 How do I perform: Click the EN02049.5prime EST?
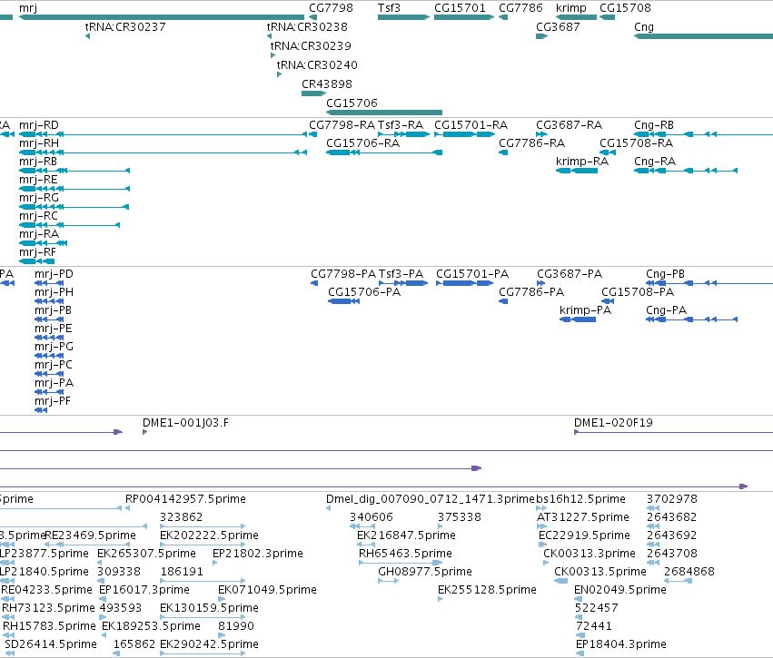(x=579, y=599)
